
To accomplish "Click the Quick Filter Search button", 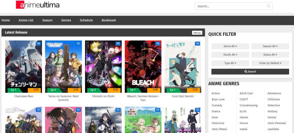I will pyautogui.click(x=250, y=72).
